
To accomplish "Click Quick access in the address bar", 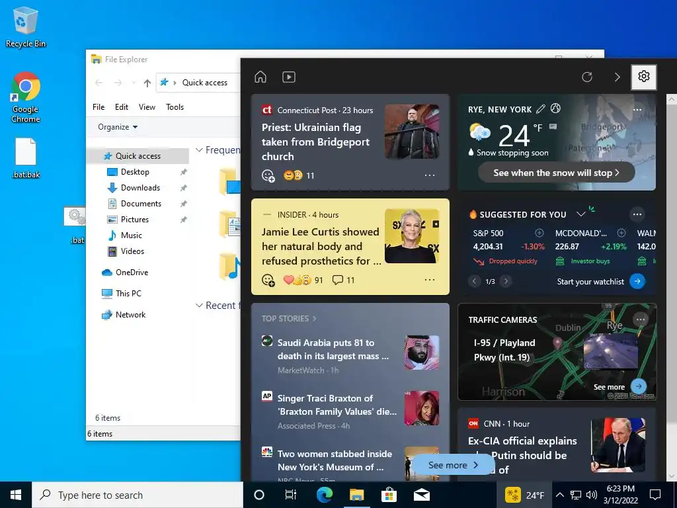I will 205,83.
